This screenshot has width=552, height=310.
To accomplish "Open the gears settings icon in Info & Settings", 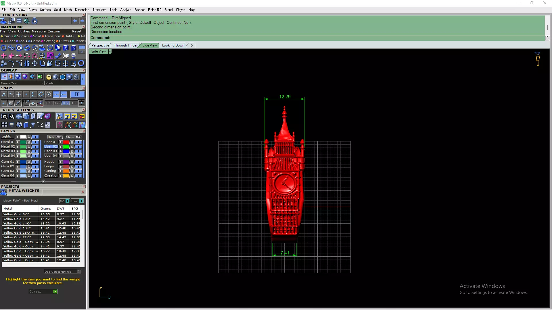I will [x=4, y=116].
